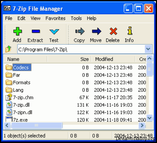Go up one folder level
Viewport: 157px width, 143px height.
tap(8, 49)
